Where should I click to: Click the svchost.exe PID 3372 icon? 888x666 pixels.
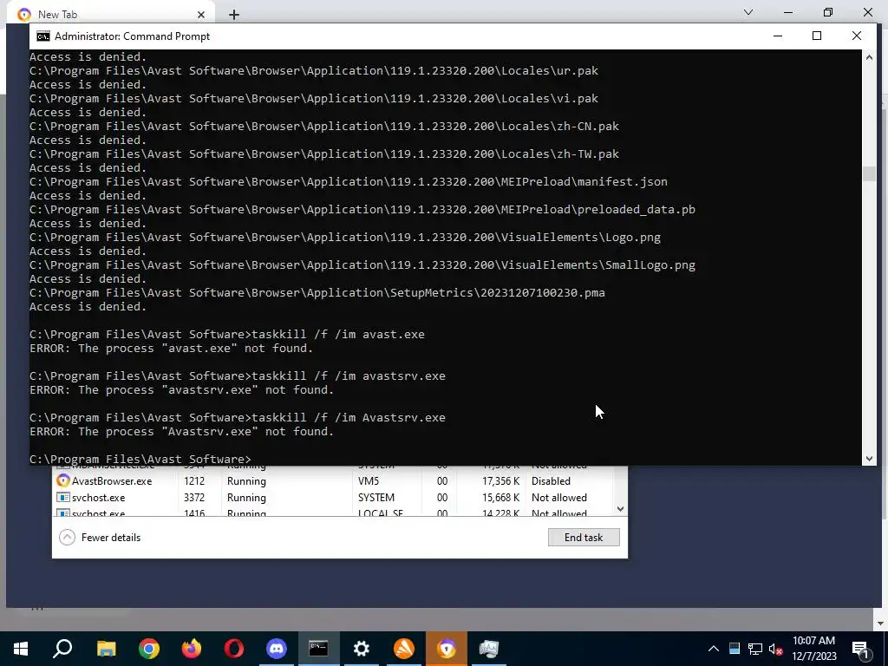coord(62,497)
